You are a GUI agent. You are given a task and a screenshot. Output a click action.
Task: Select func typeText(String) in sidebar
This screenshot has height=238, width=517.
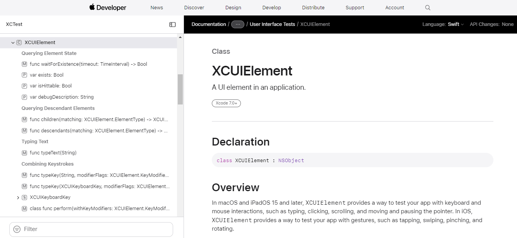click(x=53, y=153)
